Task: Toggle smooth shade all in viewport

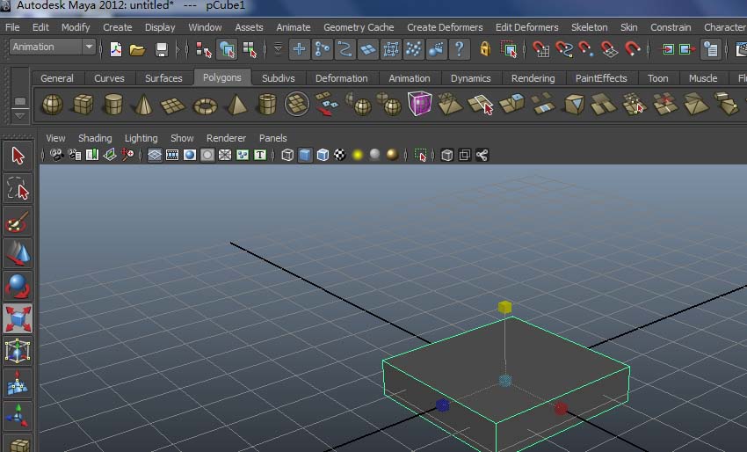Action: click(305, 155)
